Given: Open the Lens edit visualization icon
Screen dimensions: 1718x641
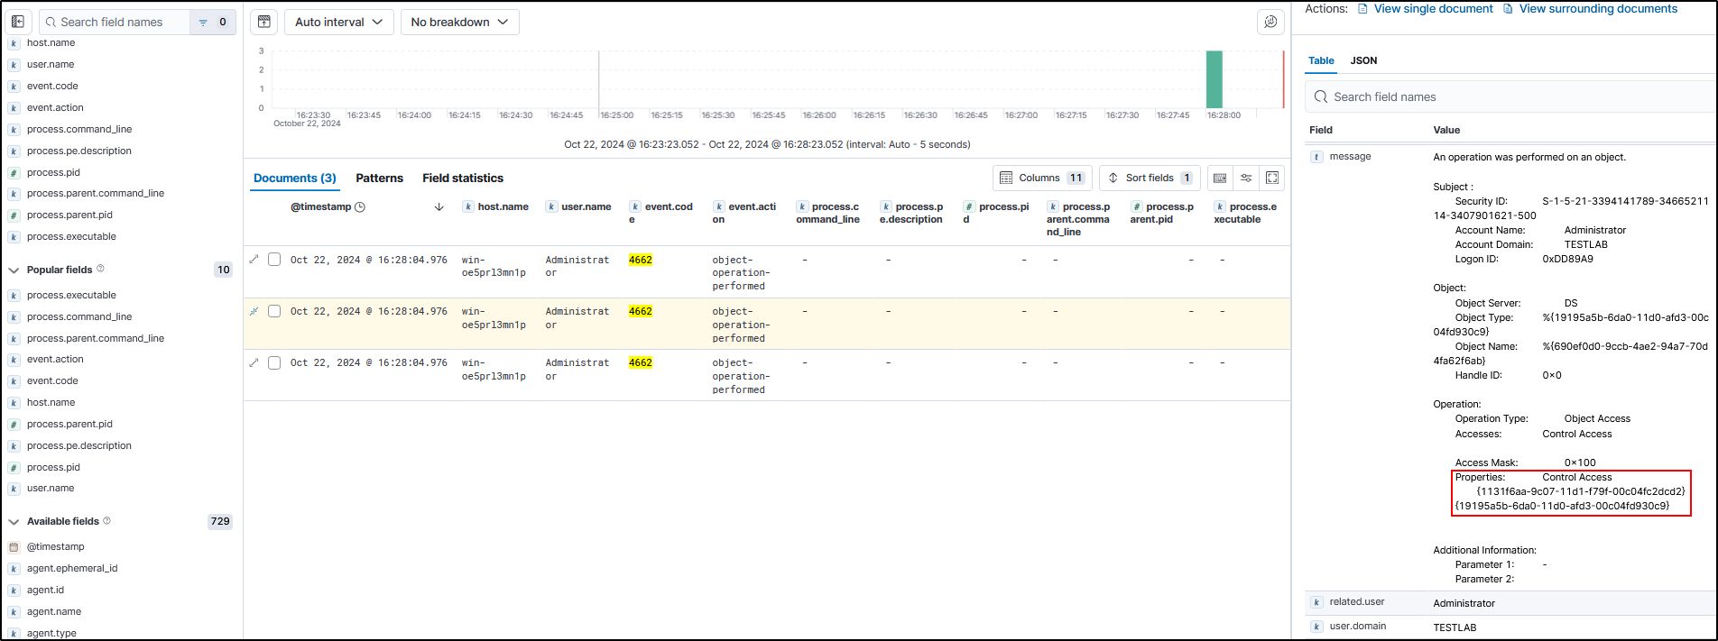Looking at the screenshot, I should coord(1270,22).
